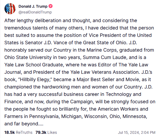Viewport: 159px width, 138px height.
Task: Open the profile avatar picture
Action: click(10, 9)
